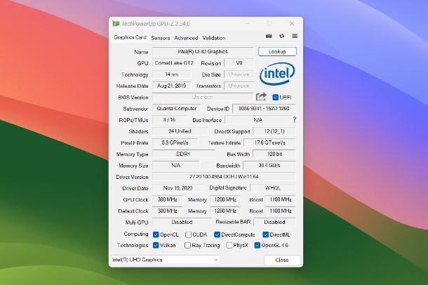
Task: Click the Default Clock value 300 MHz
Action: [x=167, y=211]
